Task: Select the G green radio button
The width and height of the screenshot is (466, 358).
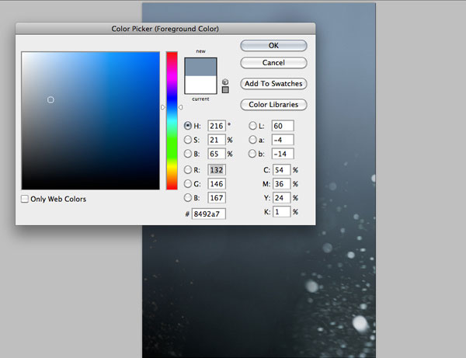Action: [x=188, y=183]
